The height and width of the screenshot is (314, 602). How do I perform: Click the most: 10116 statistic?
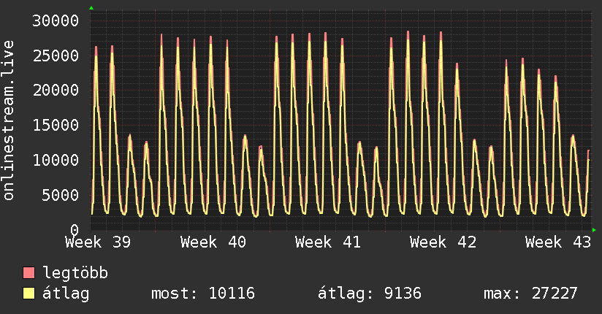click(x=202, y=294)
